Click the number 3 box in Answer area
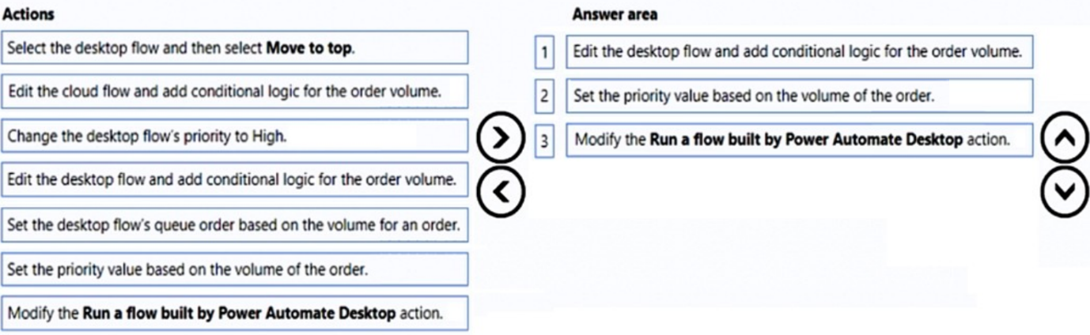 pyautogui.click(x=544, y=141)
